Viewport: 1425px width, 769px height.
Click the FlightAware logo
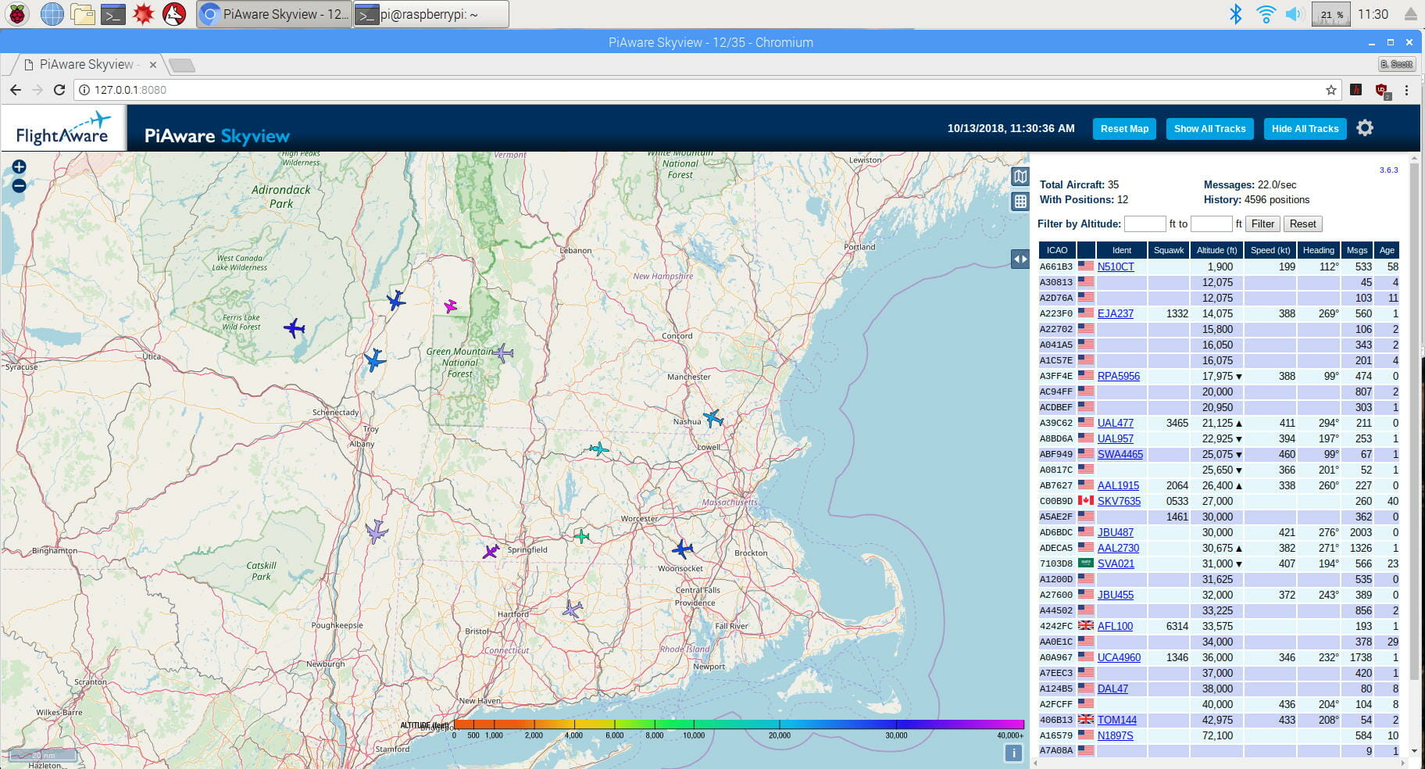click(x=61, y=127)
